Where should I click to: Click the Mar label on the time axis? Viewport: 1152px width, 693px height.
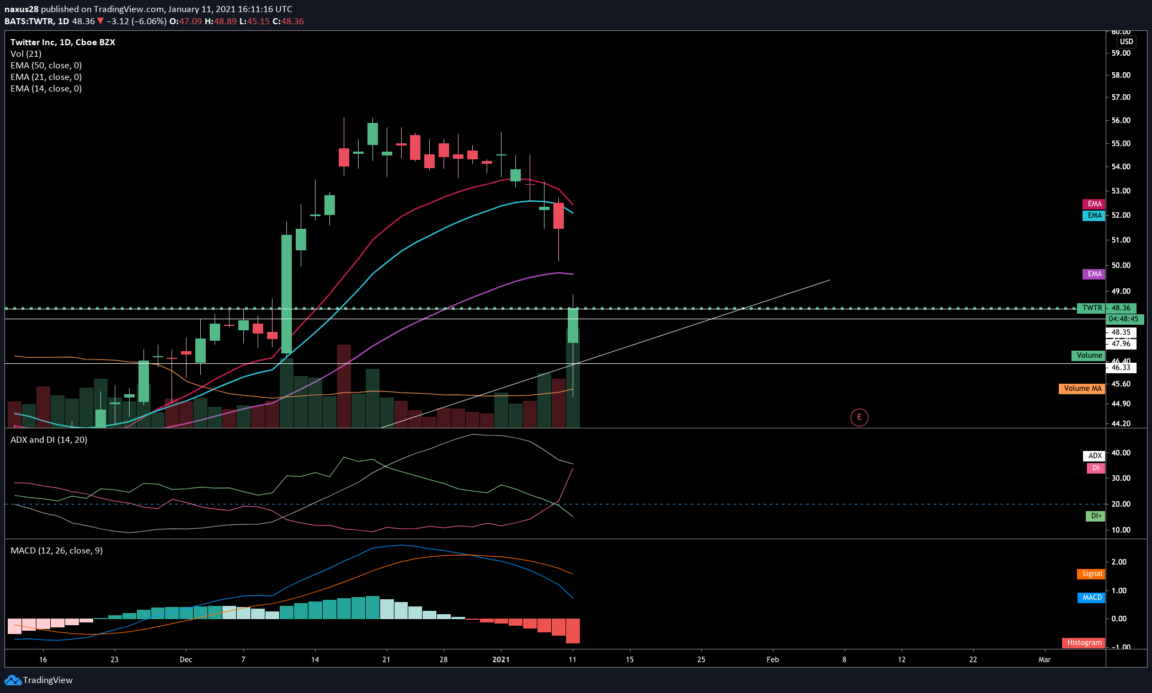point(1044,659)
